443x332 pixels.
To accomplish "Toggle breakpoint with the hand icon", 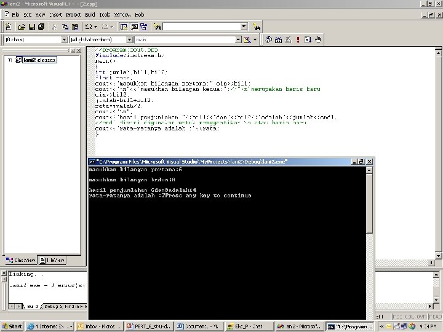I will (317, 40).
